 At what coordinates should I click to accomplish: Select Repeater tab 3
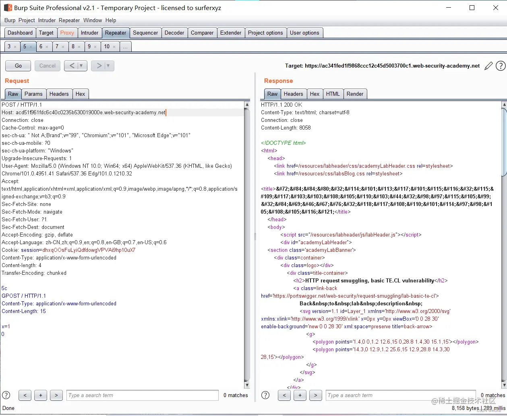point(9,47)
